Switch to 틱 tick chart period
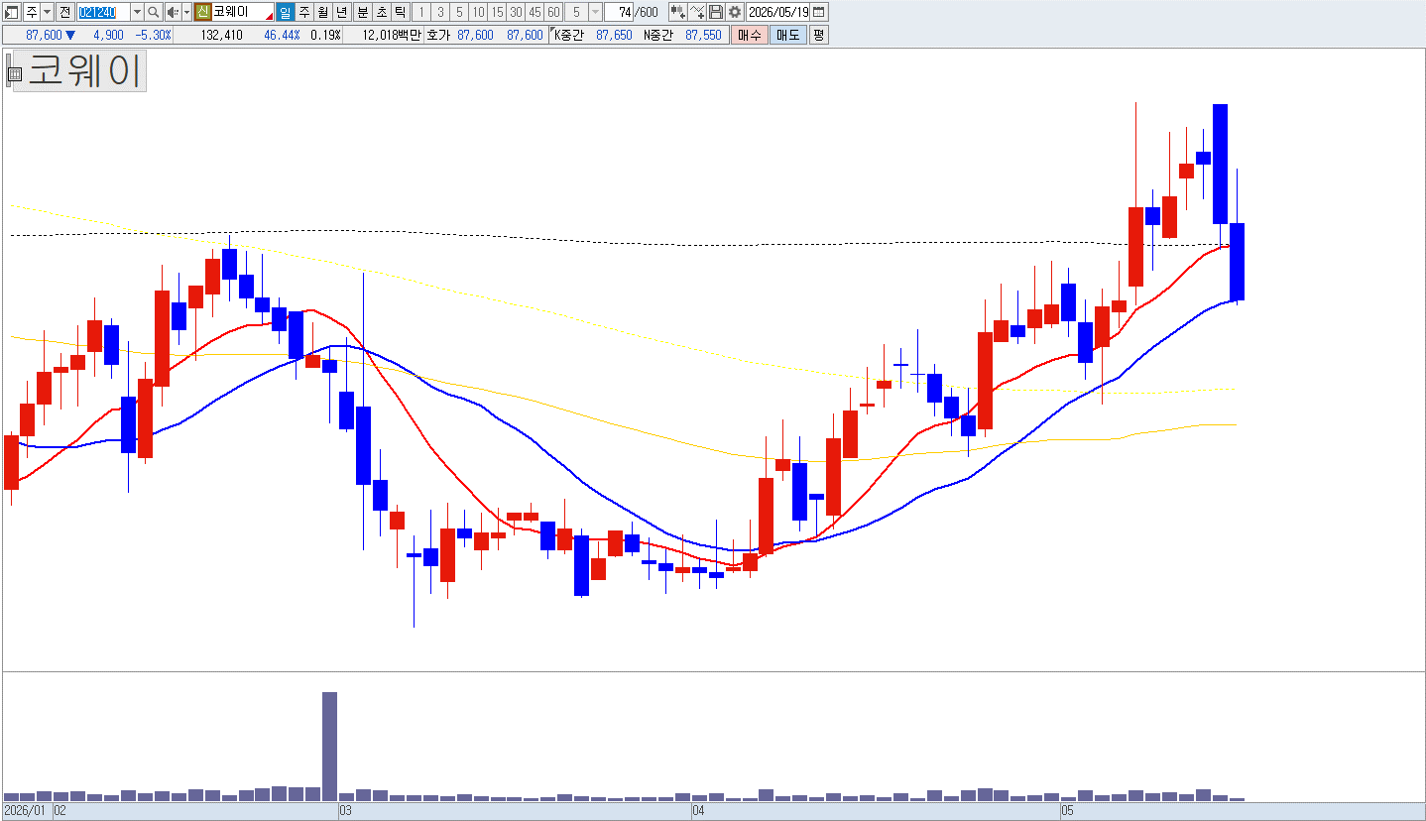 (400, 12)
